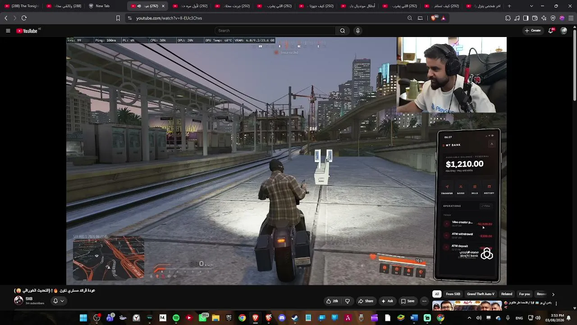The width and height of the screenshot is (577, 325).
Task: Open the YouTube account avatar menu
Action: [x=563, y=31]
